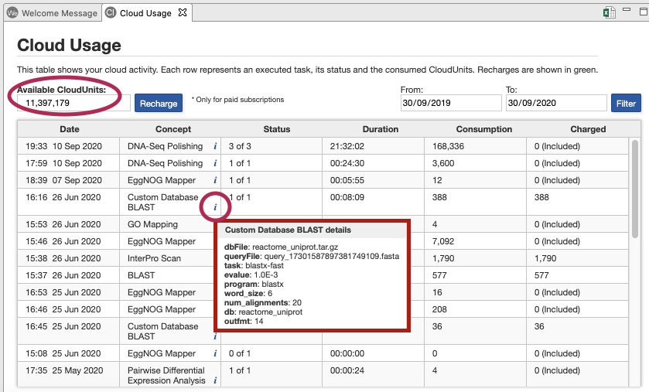
Task: Open info for 19:33 DNA-Seq Polishing row
Action: [215, 146]
